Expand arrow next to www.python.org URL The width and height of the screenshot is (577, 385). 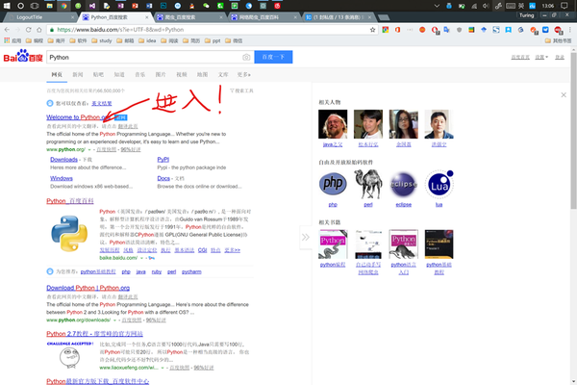pos(89,149)
